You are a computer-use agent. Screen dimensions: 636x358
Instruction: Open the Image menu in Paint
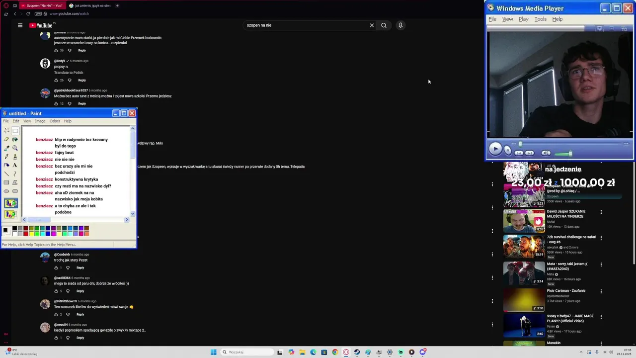[x=40, y=121]
